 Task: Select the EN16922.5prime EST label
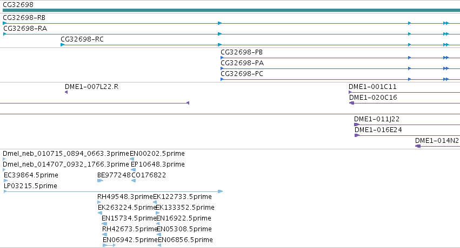tap(184, 218)
